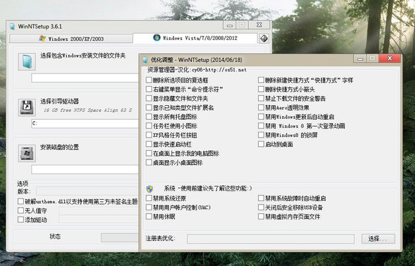Check 显示隐藏文件和文件夹

[149, 99]
